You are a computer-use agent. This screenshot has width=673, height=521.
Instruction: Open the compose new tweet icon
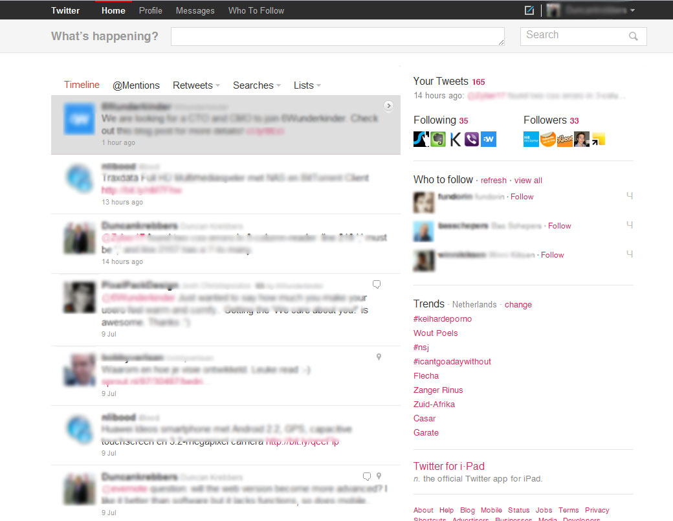coord(529,10)
